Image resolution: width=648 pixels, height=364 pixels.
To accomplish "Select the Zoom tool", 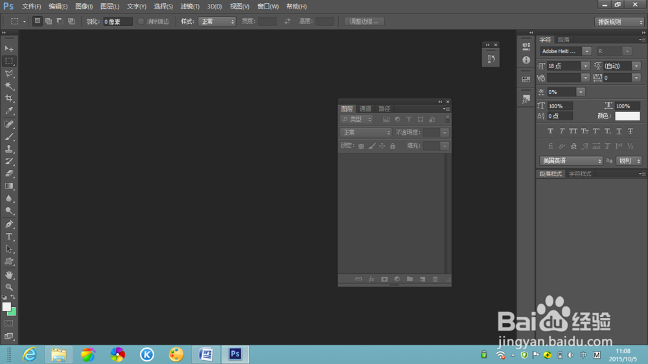I will [x=9, y=287].
